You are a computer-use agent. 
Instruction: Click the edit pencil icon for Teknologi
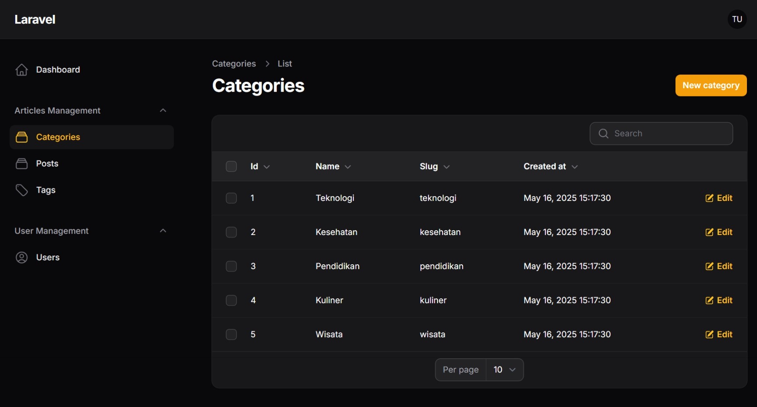(709, 198)
